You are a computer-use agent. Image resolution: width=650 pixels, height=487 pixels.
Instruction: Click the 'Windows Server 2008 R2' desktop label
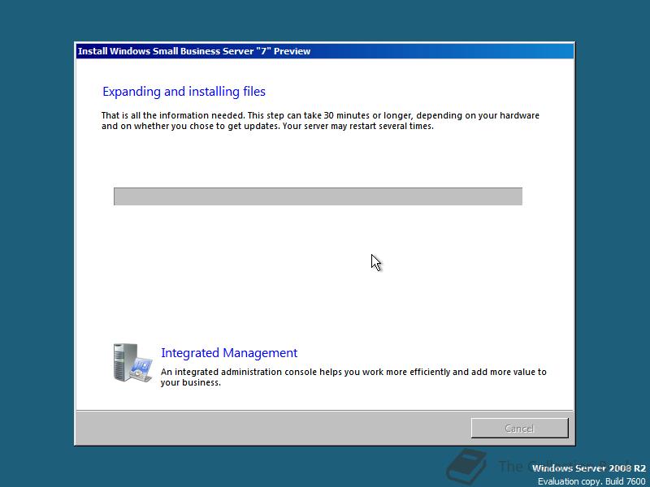pos(588,468)
